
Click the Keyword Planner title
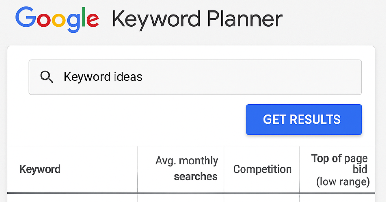pyautogui.click(x=197, y=19)
